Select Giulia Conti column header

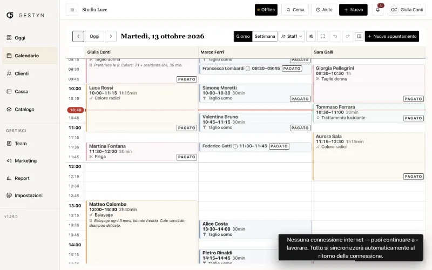tap(141, 52)
